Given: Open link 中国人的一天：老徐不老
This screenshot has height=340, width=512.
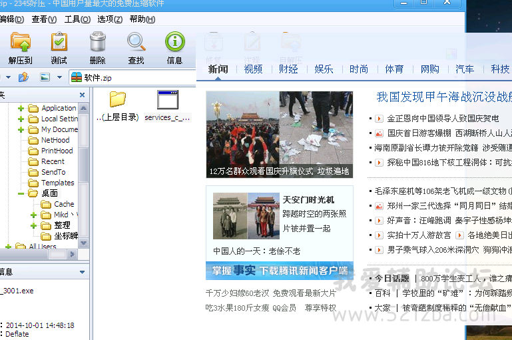Looking at the screenshot, I should (x=256, y=251).
